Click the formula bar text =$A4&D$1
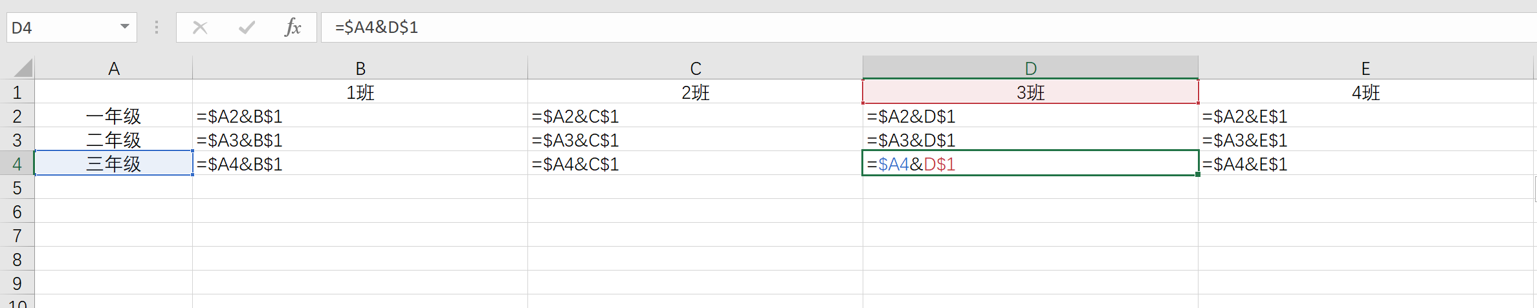 click(377, 28)
